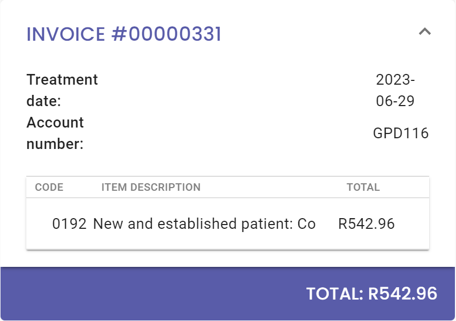Image resolution: width=456 pixels, height=321 pixels.
Task: Click the word 'date:' under Treatment
Action: [x=43, y=101]
